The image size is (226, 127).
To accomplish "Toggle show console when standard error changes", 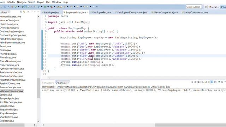I will [215, 82].
